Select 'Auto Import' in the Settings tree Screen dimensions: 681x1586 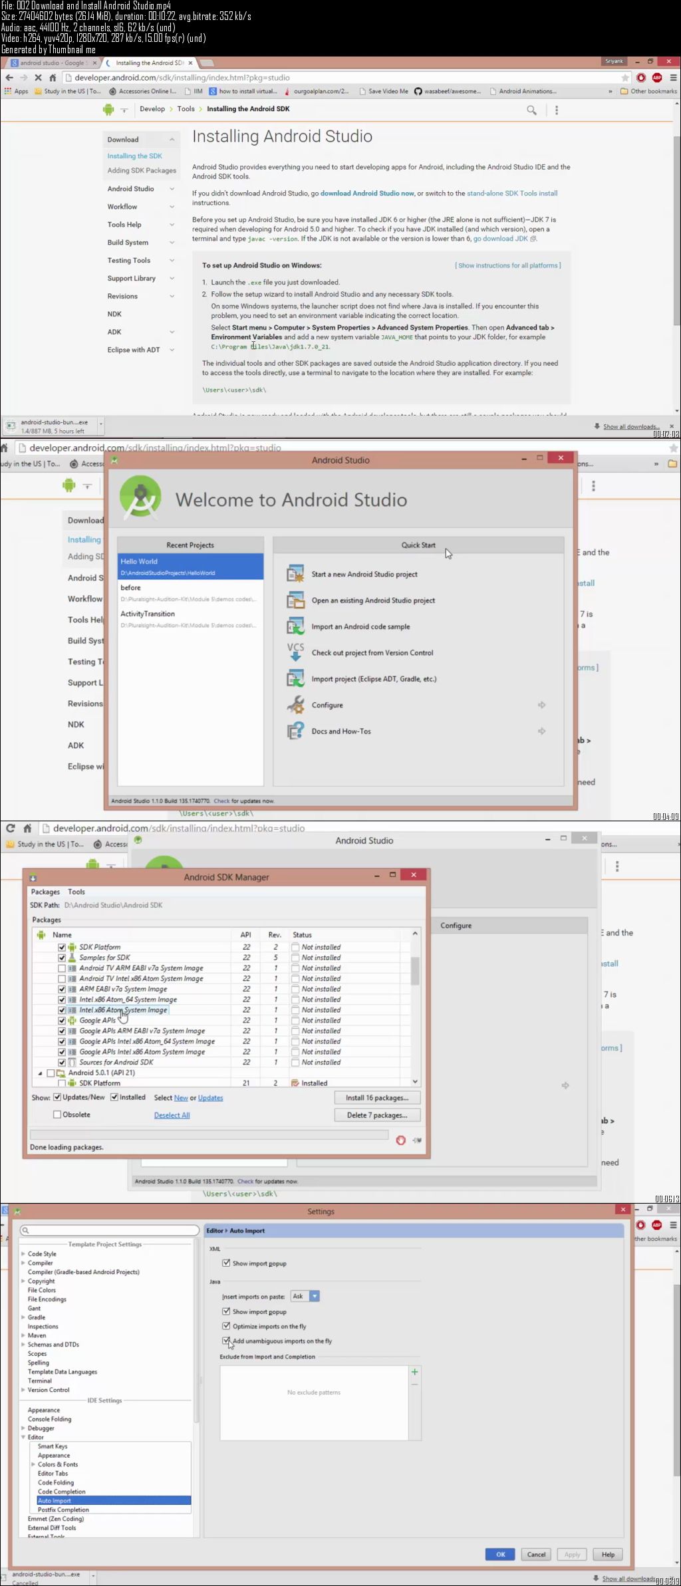(114, 1500)
